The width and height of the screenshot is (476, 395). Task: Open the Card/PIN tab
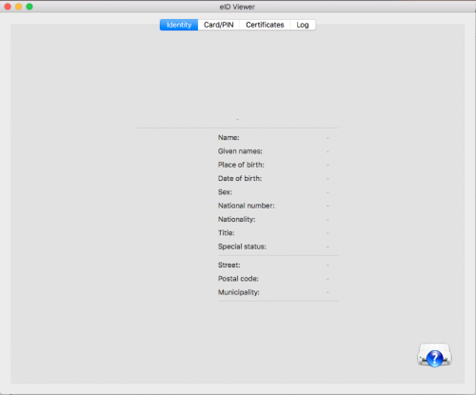click(x=219, y=25)
